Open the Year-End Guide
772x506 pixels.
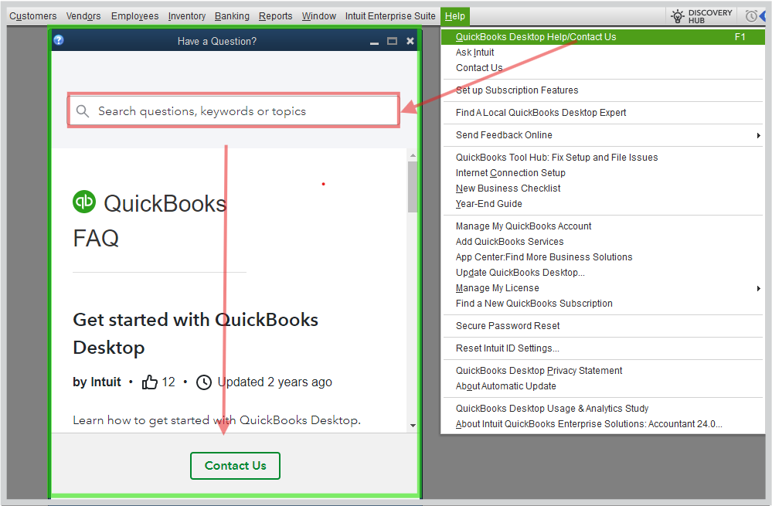(603, 204)
